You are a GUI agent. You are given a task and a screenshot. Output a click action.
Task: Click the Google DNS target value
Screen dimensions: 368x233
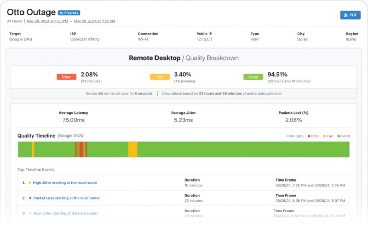[x=21, y=39]
